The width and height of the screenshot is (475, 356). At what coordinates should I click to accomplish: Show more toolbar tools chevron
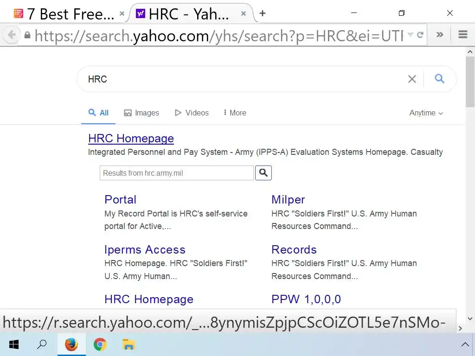click(x=440, y=34)
